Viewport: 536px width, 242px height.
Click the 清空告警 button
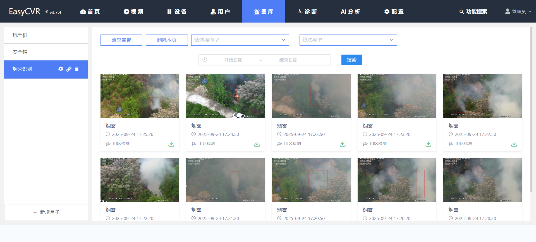tap(121, 40)
